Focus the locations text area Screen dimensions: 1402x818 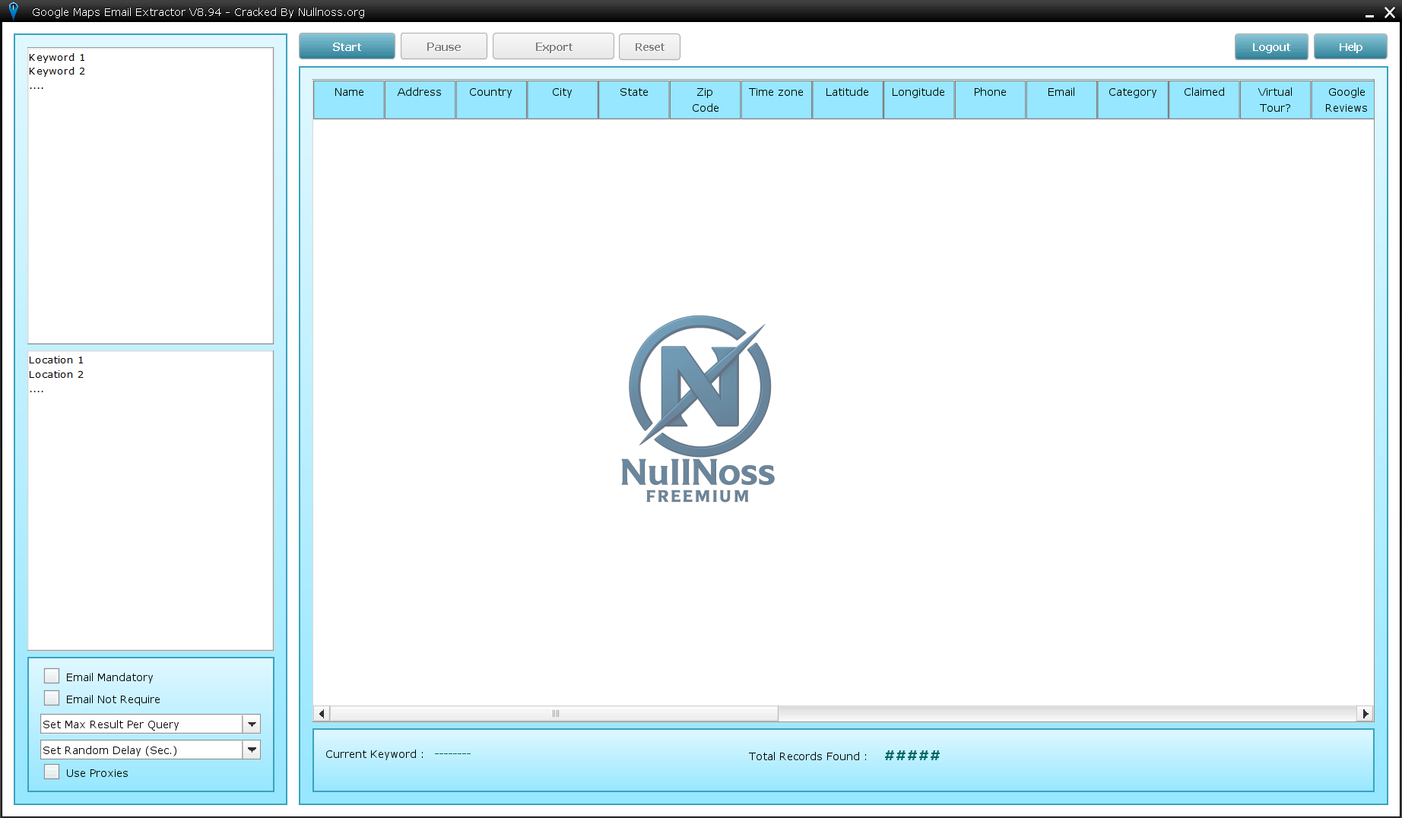pos(151,500)
